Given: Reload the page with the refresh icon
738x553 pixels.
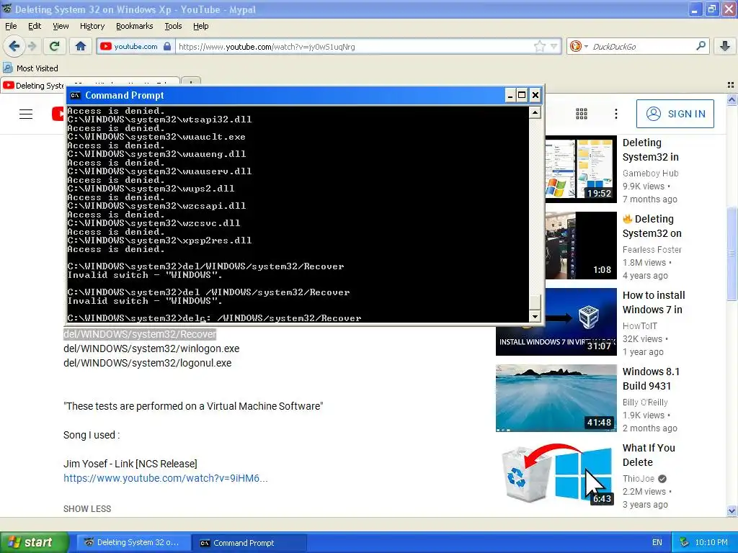Looking at the screenshot, I should 55,46.
